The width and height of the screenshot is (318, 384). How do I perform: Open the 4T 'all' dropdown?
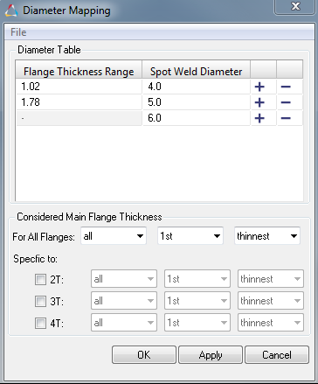[124, 323]
